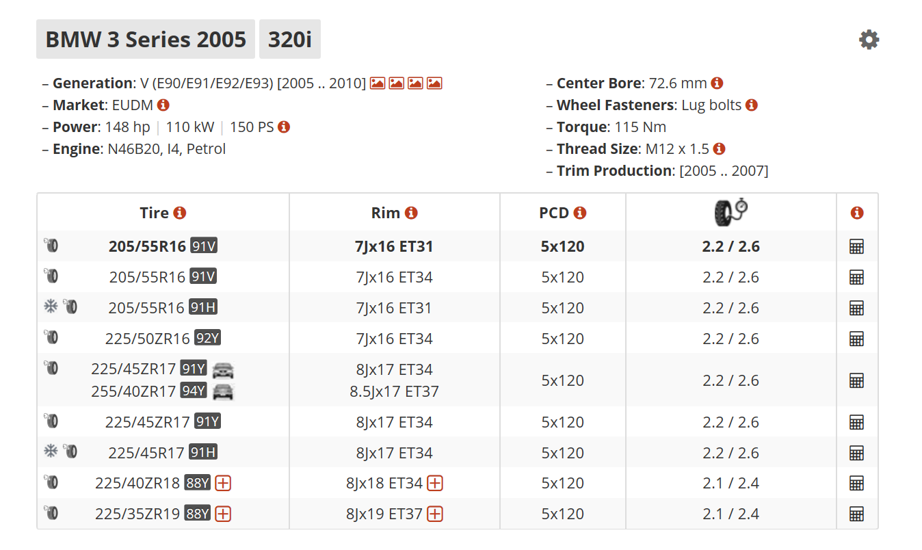The height and width of the screenshot is (550, 922).
Task: Open the settings gear icon
Action: (869, 40)
